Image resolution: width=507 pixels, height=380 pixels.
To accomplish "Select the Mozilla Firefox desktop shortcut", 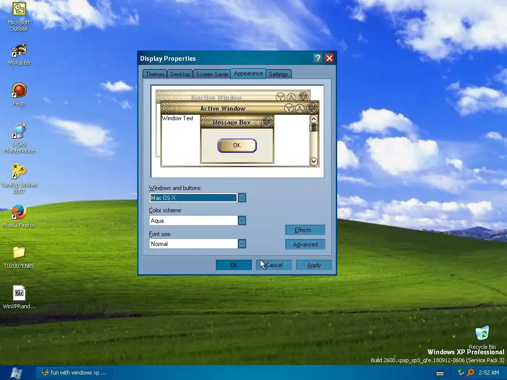I will 19,217.
